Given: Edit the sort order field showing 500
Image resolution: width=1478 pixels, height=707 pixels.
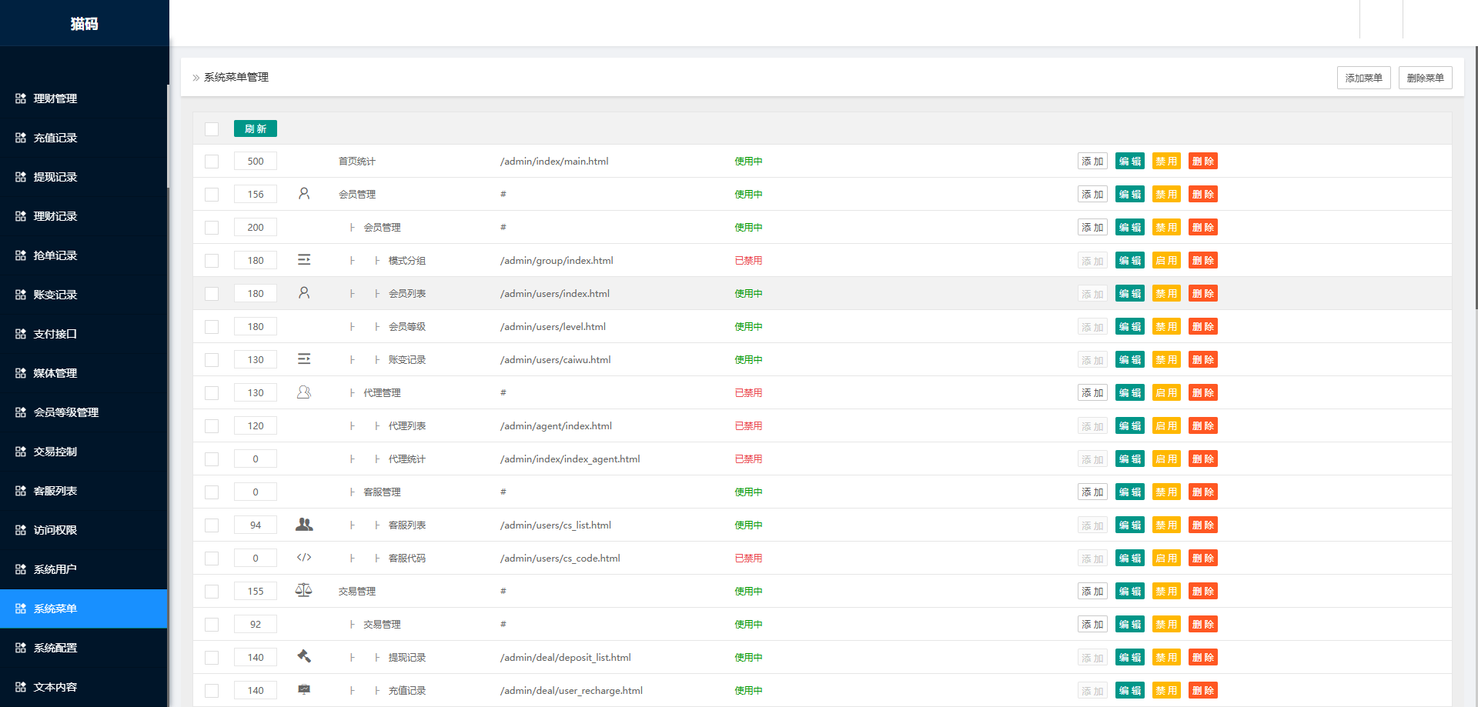Looking at the screenshot, I should point(255,161).
